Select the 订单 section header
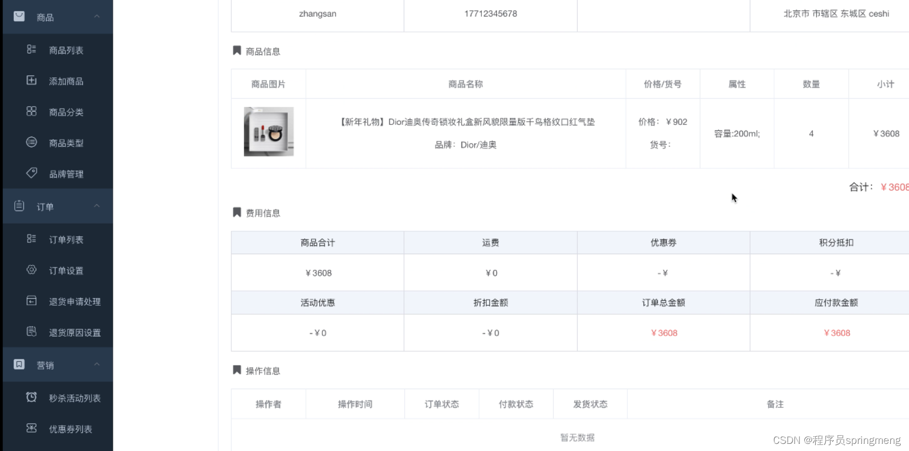 [45, 207]
